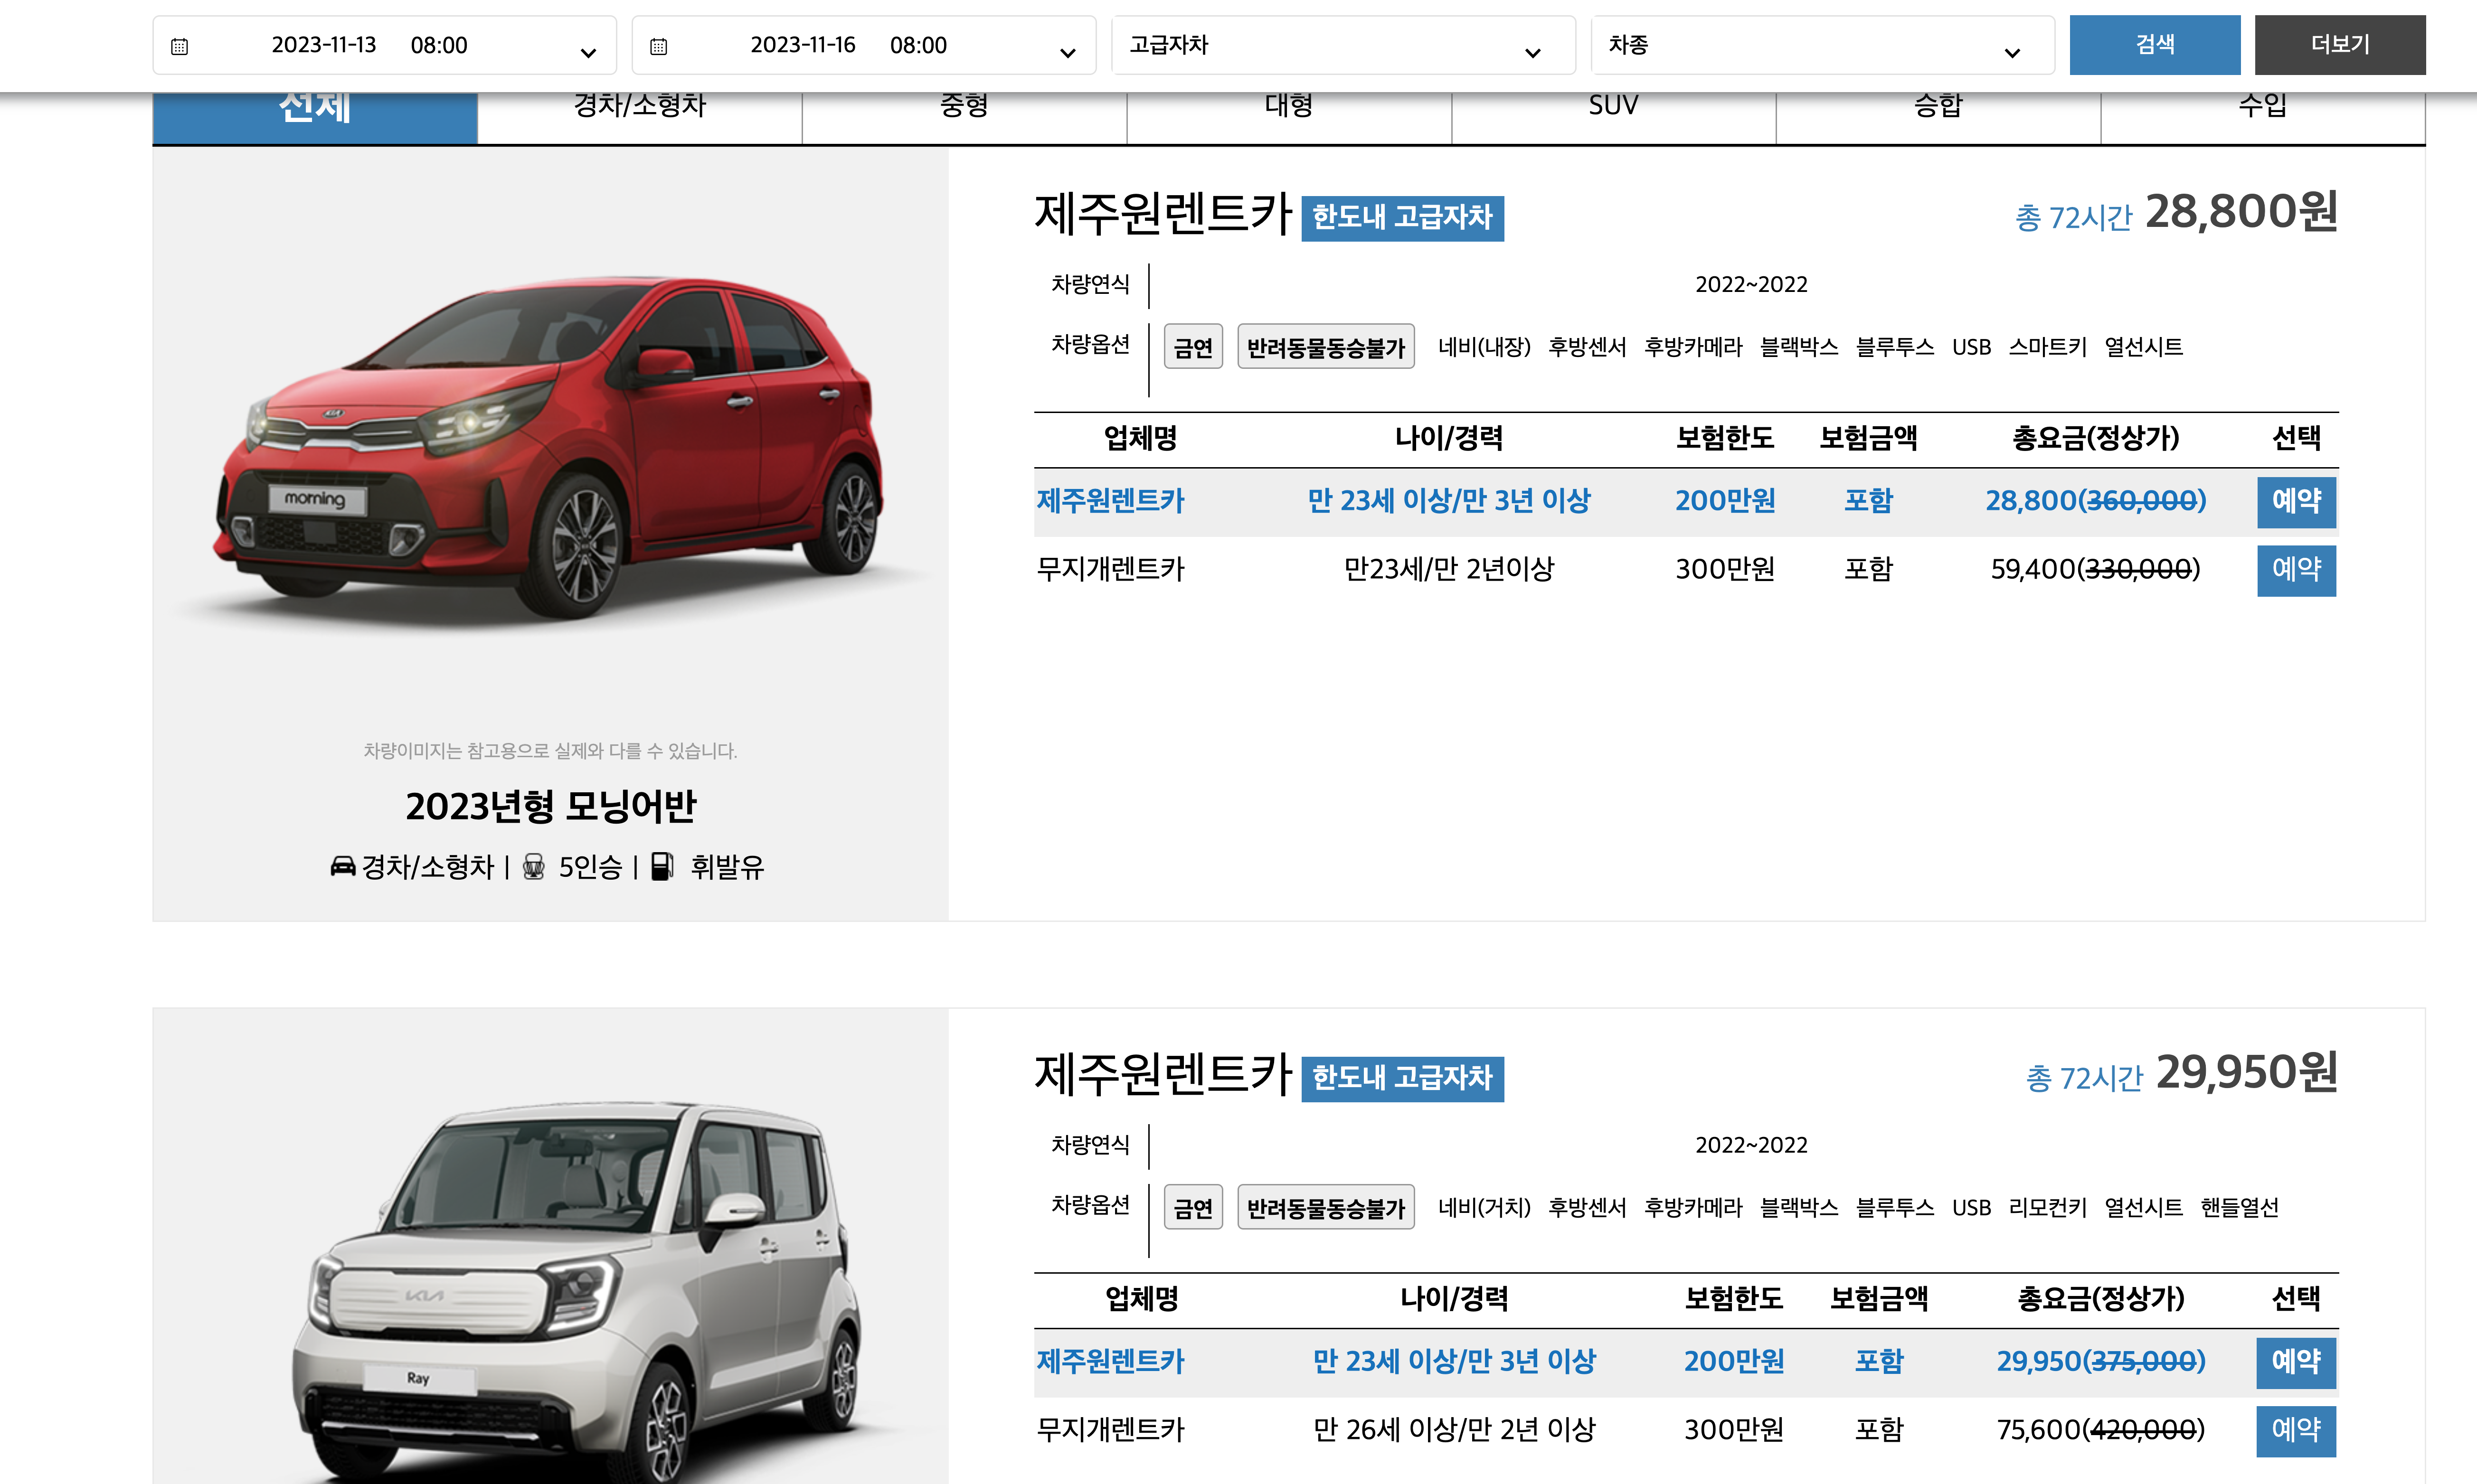
Task: Switch to the SUV category tab
Action: tap(1613, 106)
